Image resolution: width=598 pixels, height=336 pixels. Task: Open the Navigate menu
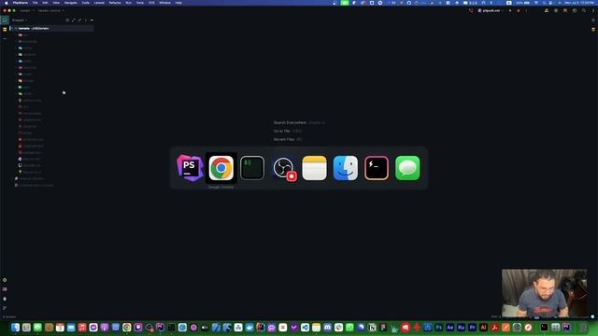[x=71, y=3]
